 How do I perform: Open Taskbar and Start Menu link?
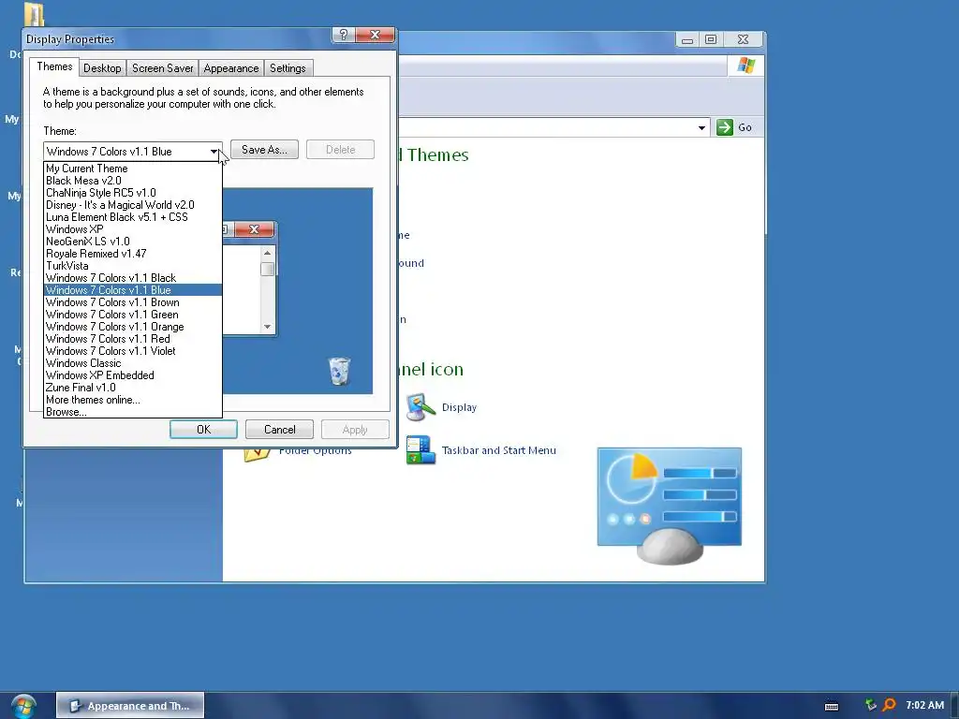click(499, 450)
